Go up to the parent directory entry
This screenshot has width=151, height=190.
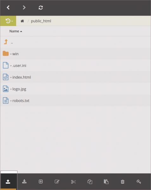click(75, 42)
